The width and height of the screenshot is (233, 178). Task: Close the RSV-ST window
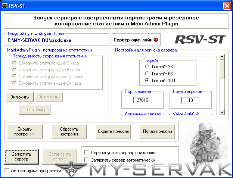227,6
